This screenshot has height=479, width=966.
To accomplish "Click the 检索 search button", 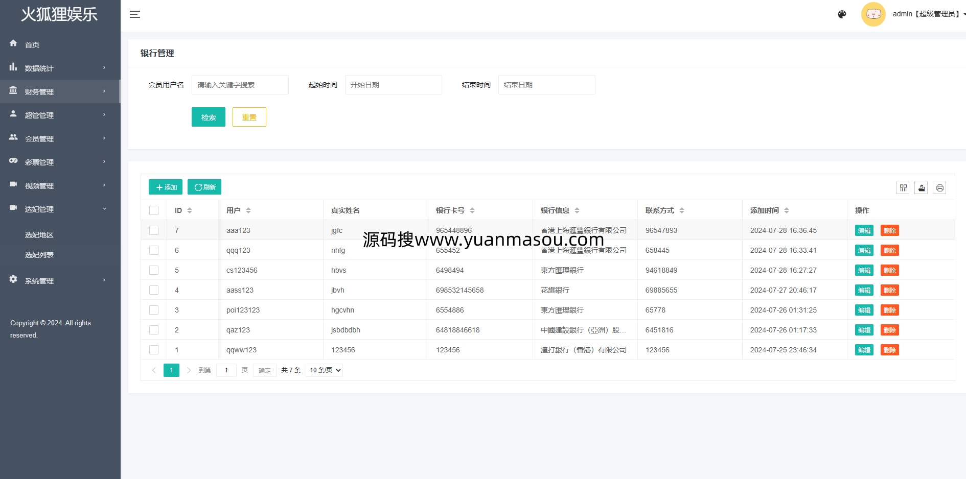I will tap(208, 117).
